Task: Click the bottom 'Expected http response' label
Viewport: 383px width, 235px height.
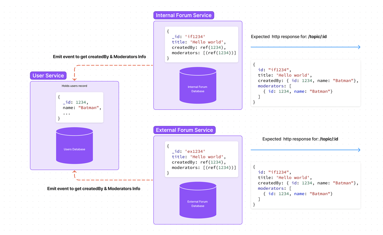Action: [x=300, y=139]
